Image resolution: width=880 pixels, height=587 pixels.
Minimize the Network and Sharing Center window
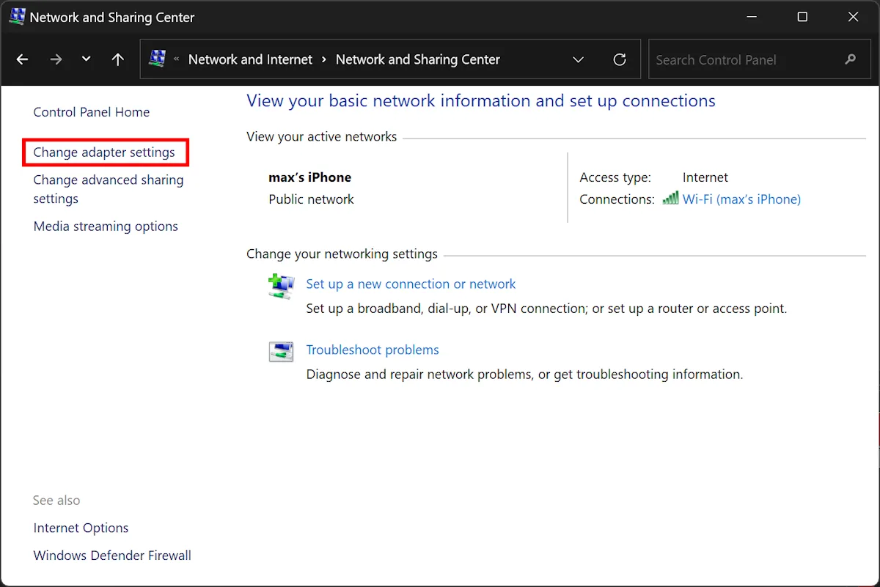(752, 16)
